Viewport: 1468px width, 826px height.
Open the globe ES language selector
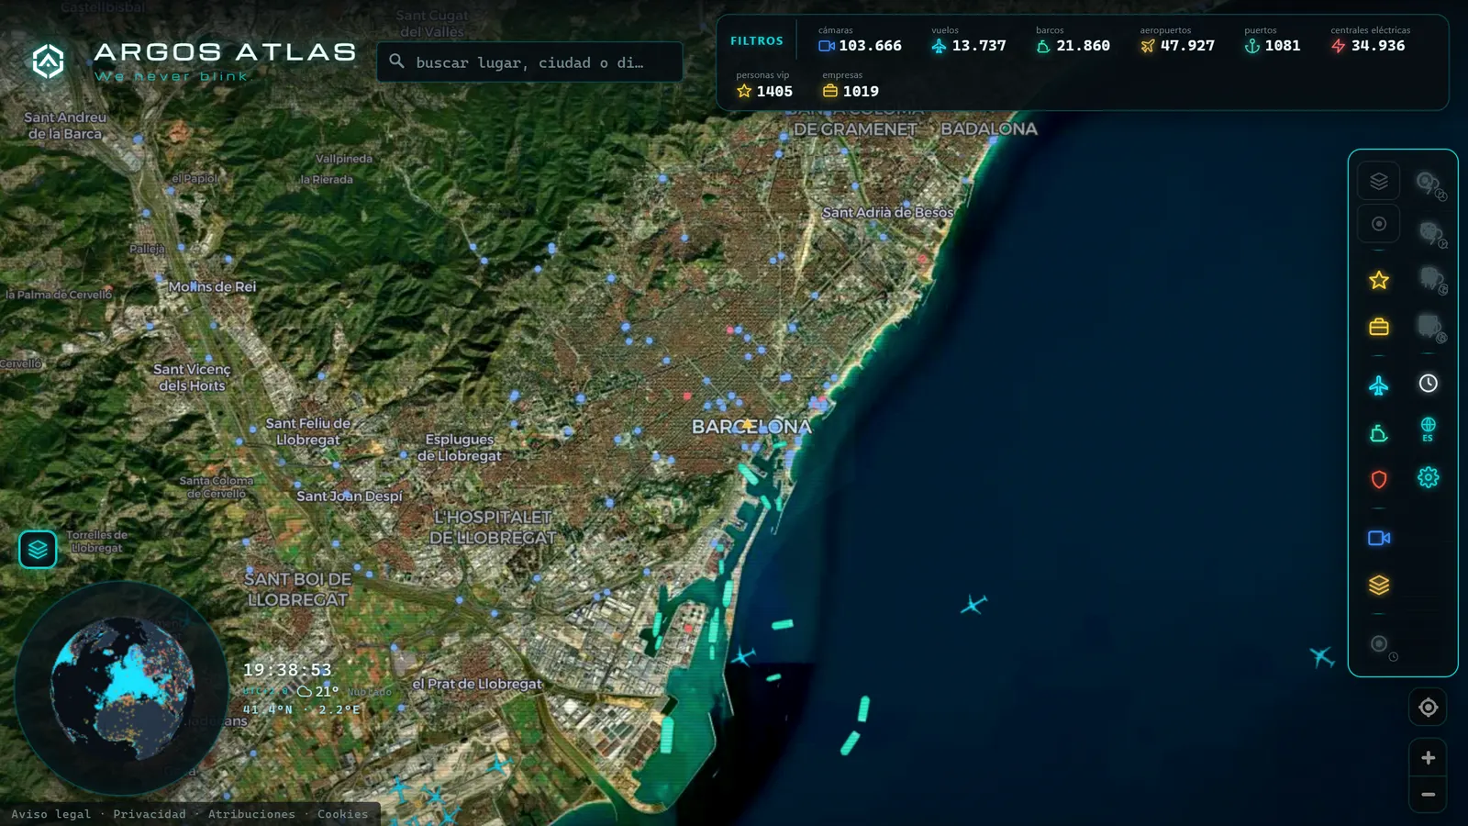(x=1428, y=429)
